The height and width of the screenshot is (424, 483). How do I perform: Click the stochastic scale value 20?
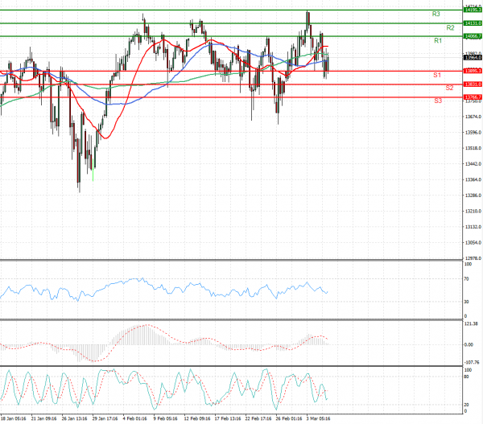466,405
